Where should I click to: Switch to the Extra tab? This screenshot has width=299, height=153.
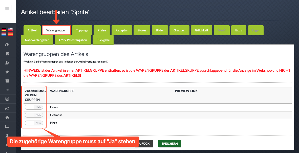coord(239,30)
